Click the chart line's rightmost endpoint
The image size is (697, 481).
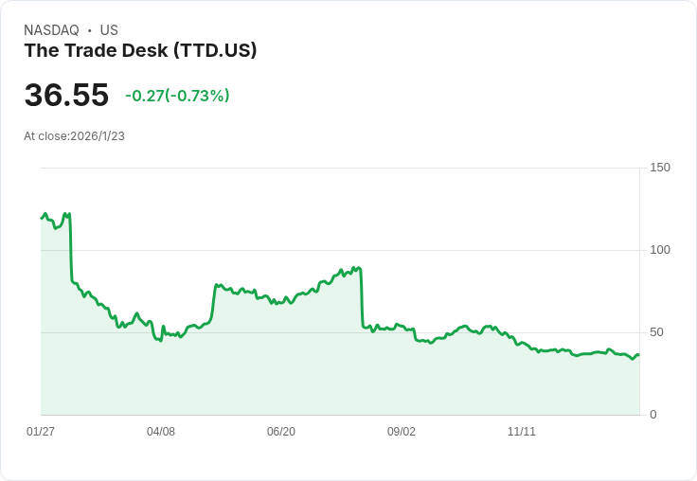point(639,355)
